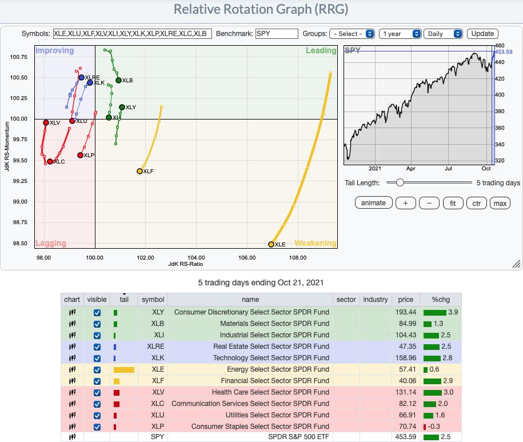Click the XLF marker on the RRG

pos(140,171)
